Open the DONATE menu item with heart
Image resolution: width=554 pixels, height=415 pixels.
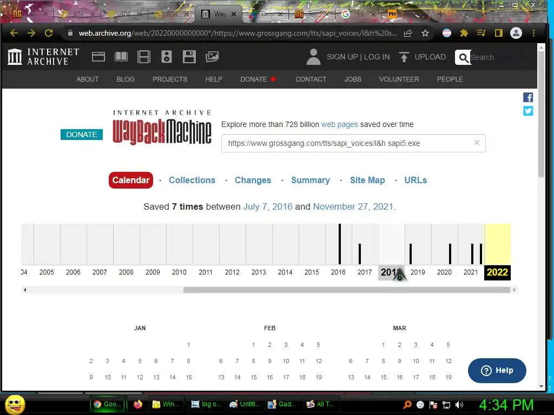[x=258, y=79]
